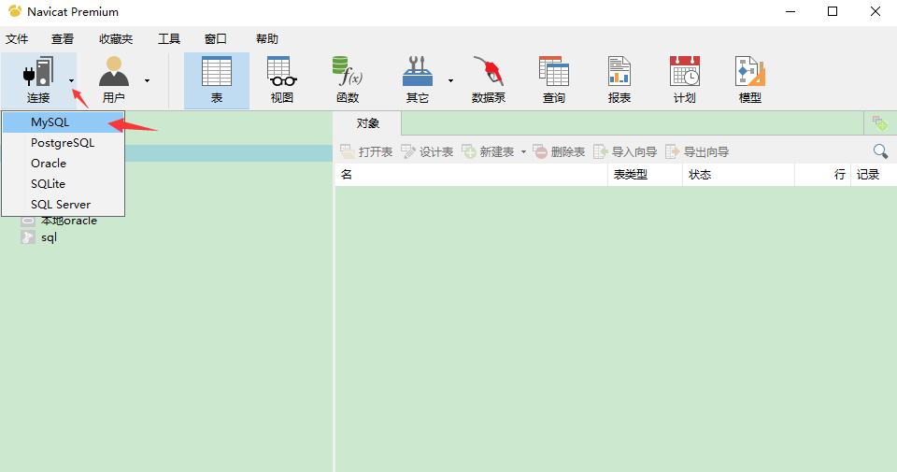Open the 计划 schedule icon
Image resolution: width=897 pixels, height=472 pixels.
(x=685, y=72)
